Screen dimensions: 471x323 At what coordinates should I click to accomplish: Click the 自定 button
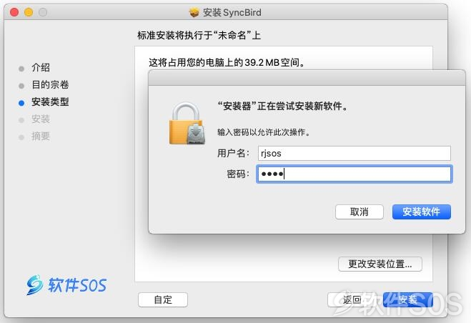tap(163, 299)
